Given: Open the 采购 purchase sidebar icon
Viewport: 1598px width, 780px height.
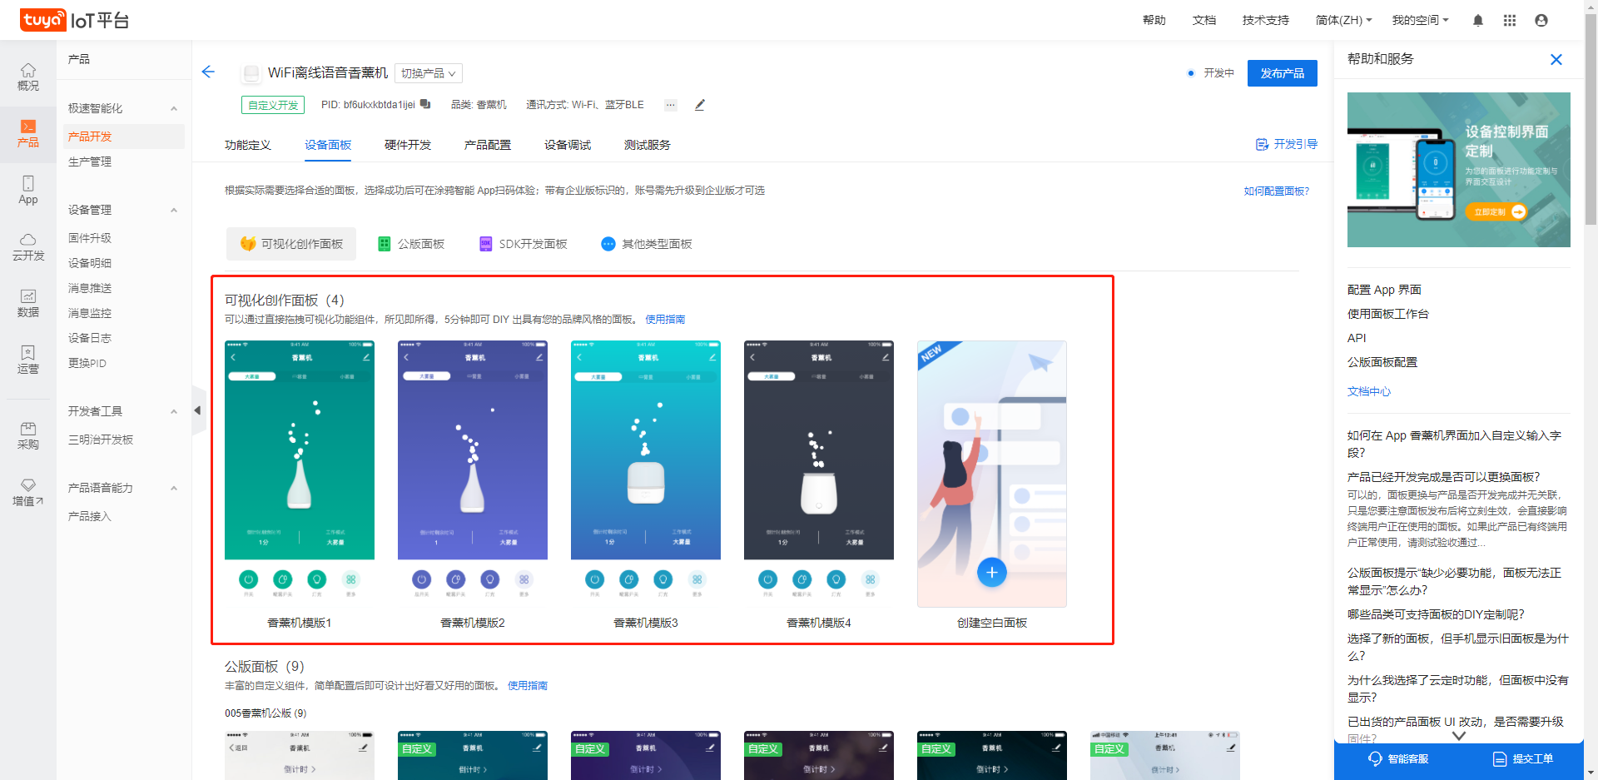Looking at the screenshot, I should pos(28,435).
